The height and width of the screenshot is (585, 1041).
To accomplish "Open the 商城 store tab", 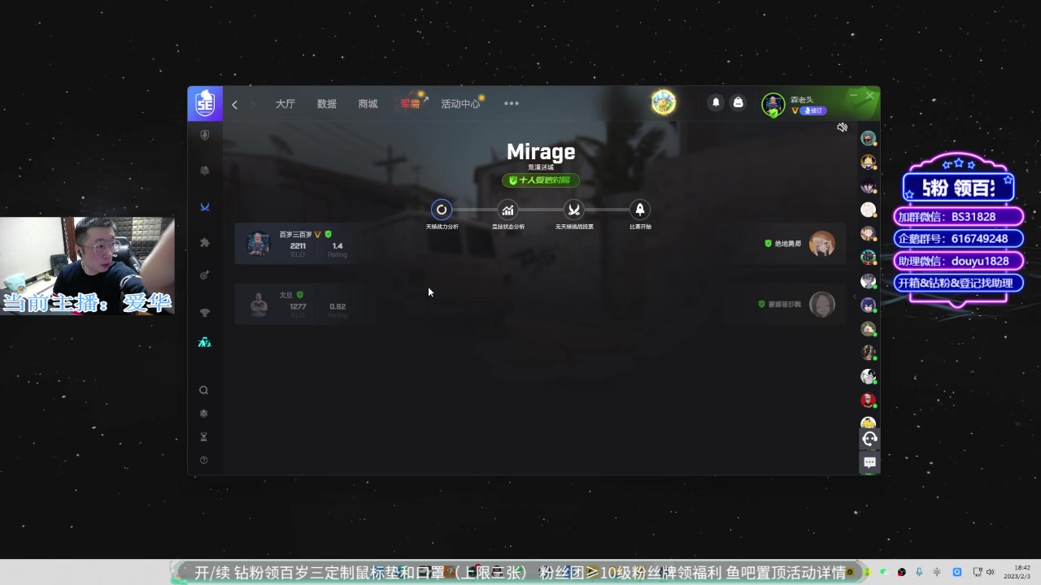I will coord(368,104).
